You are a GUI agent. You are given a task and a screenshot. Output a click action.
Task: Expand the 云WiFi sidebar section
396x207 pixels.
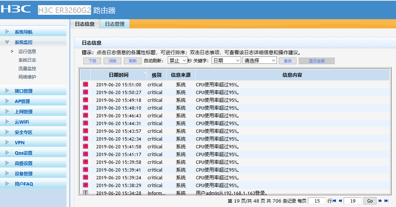[22, 122]
